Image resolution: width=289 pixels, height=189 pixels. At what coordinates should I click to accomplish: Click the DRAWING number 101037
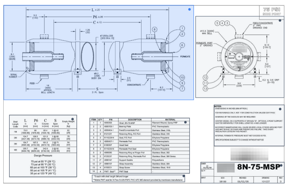(x=266, y=181)
